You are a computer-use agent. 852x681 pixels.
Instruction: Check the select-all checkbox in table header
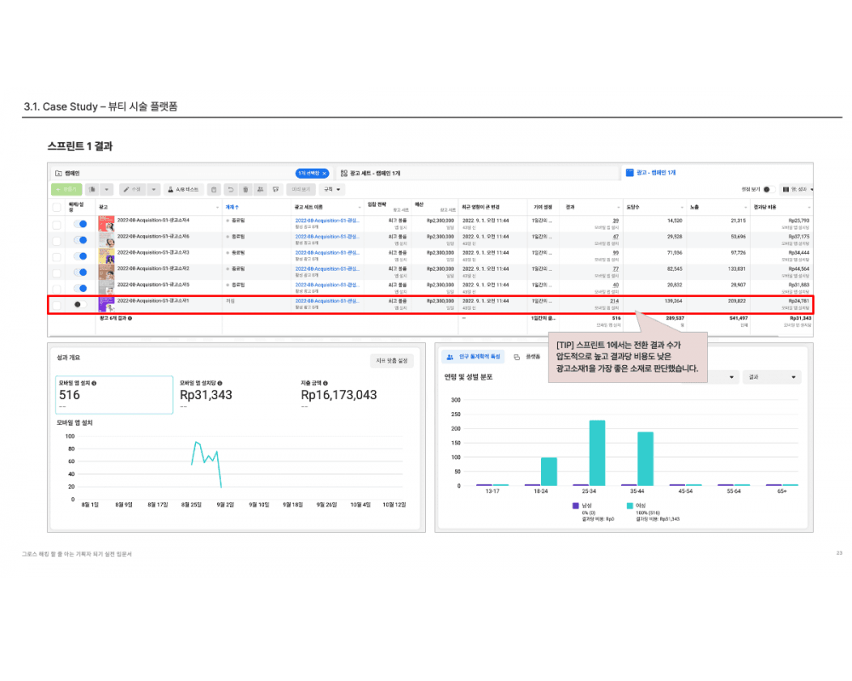pos(56,207)
